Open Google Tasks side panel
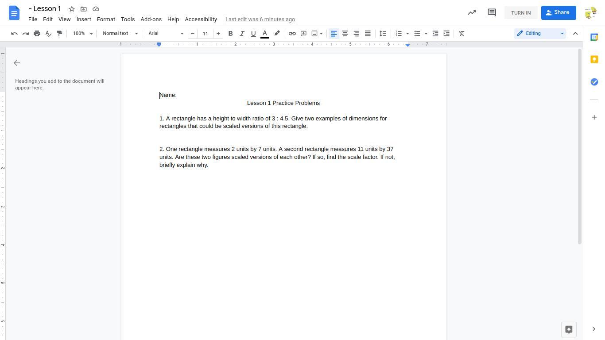This screenshot has height=340, width=605. point(594,82)
